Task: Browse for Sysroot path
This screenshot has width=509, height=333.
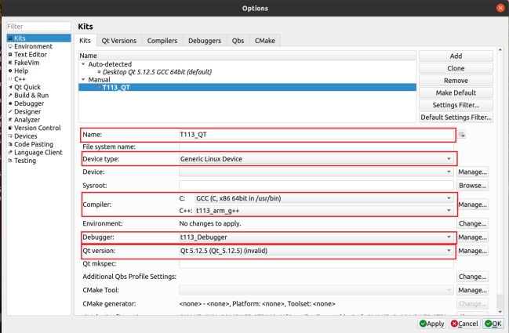Action: (x=472, y=186)
